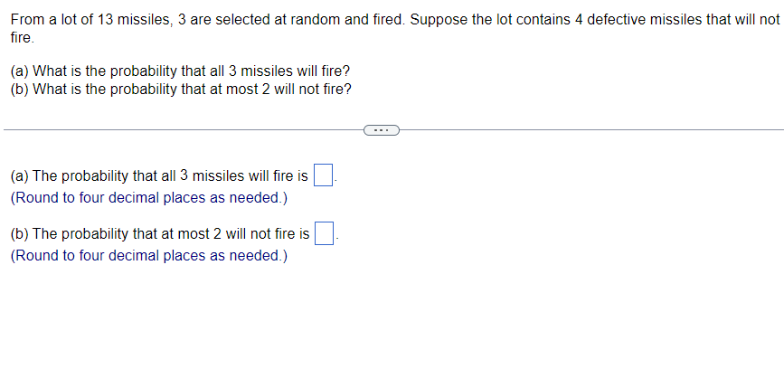The image size is (784, 369).
Task: Click the "(a)" marker of the first question
Action: pyautogui.click(x=20, y=71)
